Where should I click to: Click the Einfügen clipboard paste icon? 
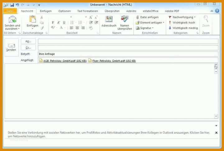(32, 19)
